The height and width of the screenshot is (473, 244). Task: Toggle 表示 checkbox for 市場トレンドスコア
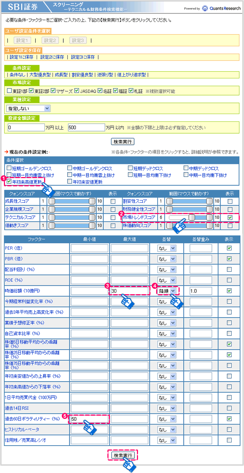pyautogui.click(x=230, y=217)
